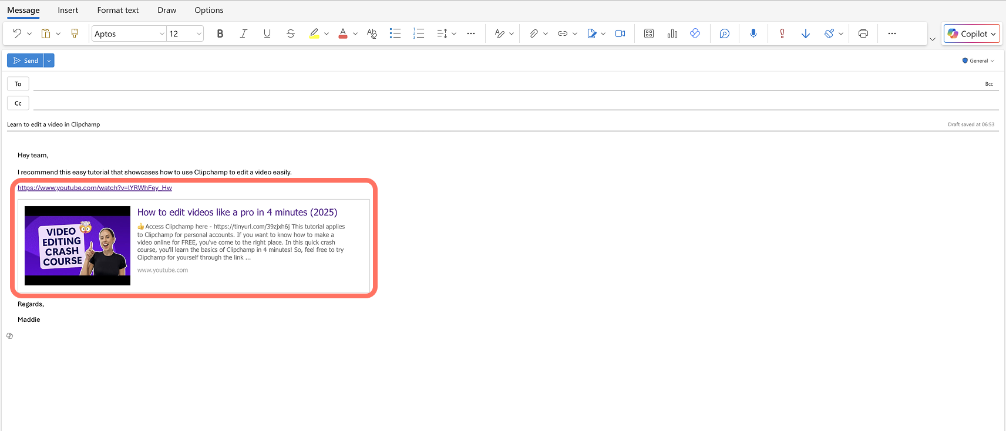Click the To recipients button
This screenshot has width=1006, height=431.
[x=18, y=84]
